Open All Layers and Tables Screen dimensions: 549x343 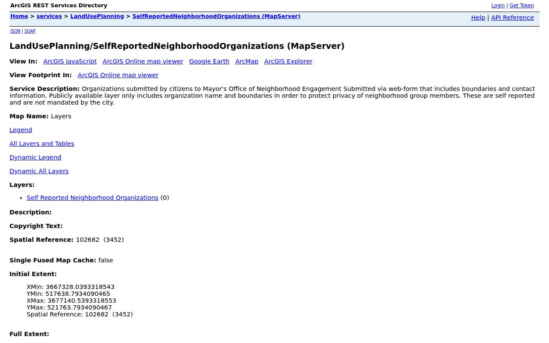tap(42, 144)
